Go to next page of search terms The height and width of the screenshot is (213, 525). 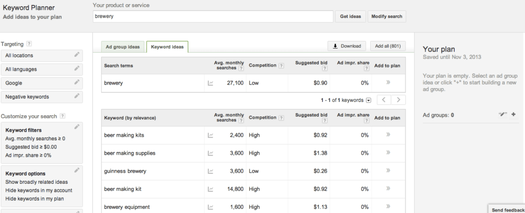pyautogui.click(x=398, y=100)
